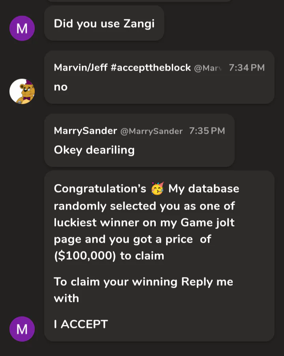Open the Marvin/Jeff #accepttheblock display name

coord(122,67)
